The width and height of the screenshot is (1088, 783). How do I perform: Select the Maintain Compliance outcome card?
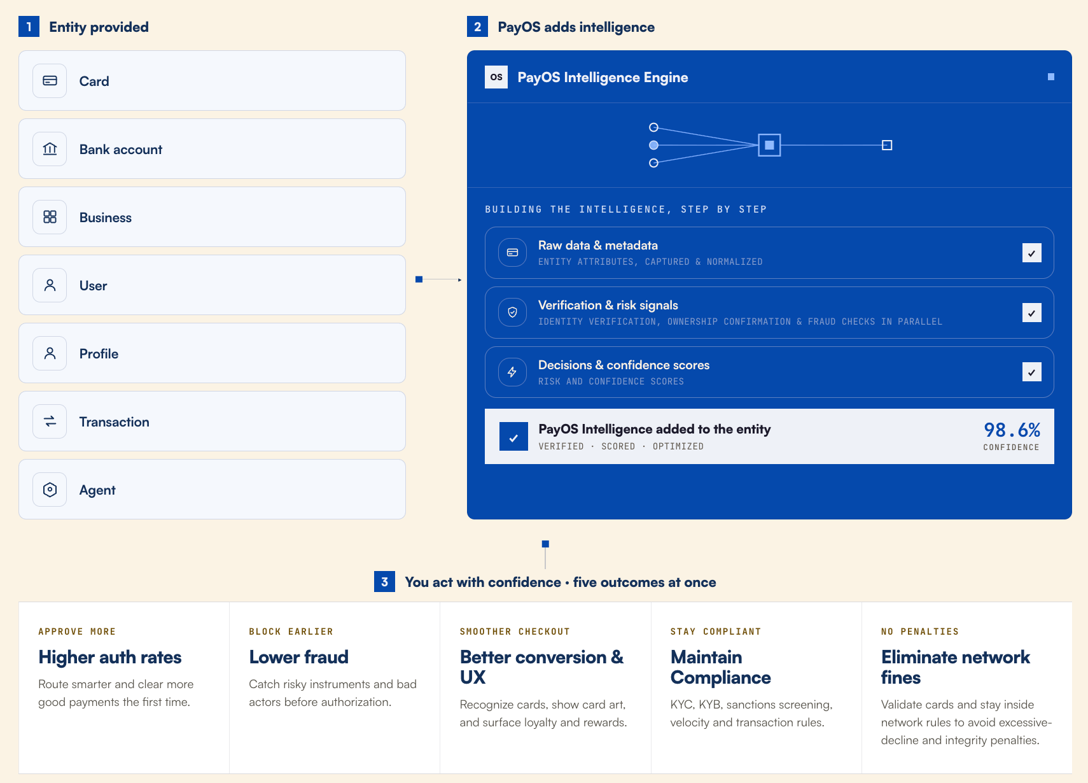(756, 688)
